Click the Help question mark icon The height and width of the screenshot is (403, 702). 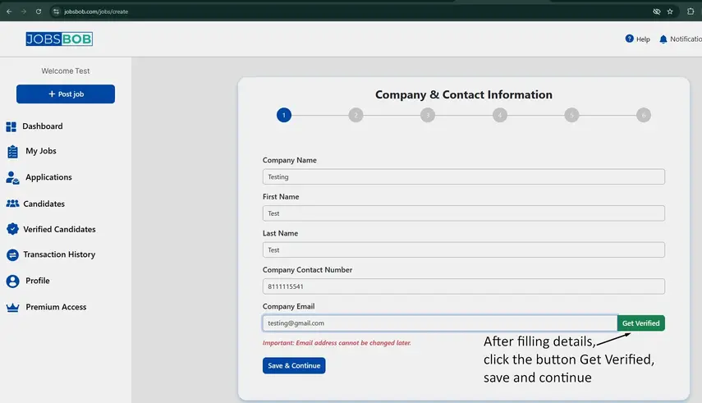tap(630, 39)
